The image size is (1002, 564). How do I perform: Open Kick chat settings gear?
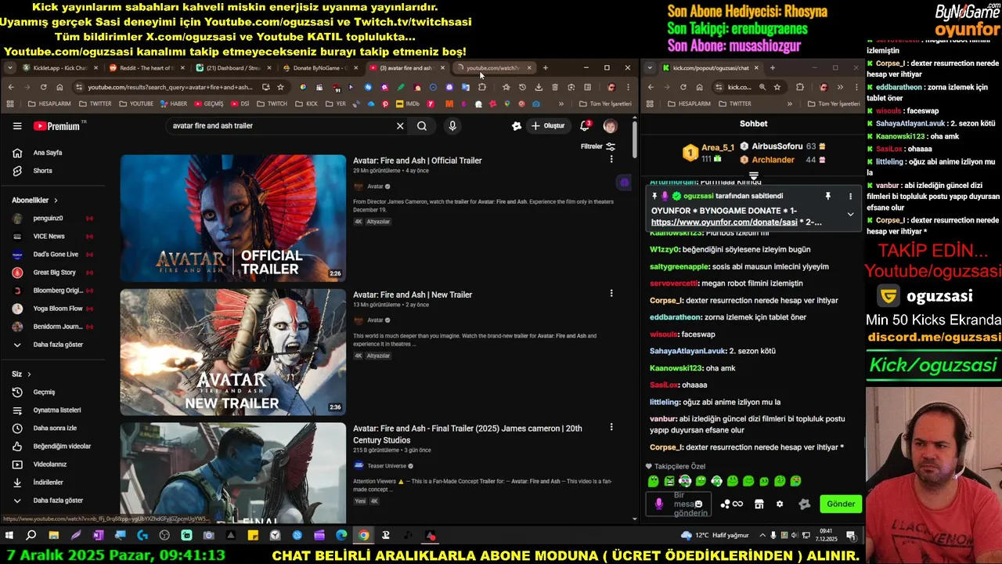click(779, 504)
